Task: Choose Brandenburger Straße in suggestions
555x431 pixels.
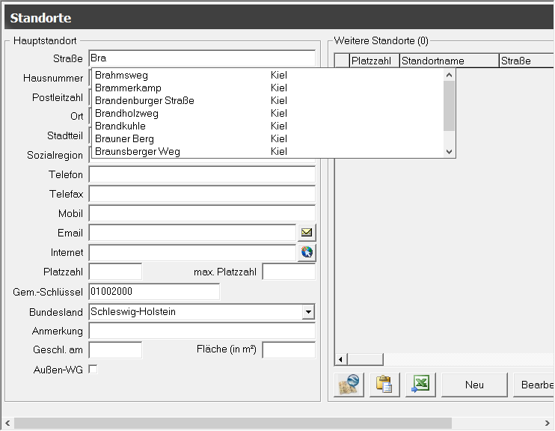Action: [x=144, y=100]
